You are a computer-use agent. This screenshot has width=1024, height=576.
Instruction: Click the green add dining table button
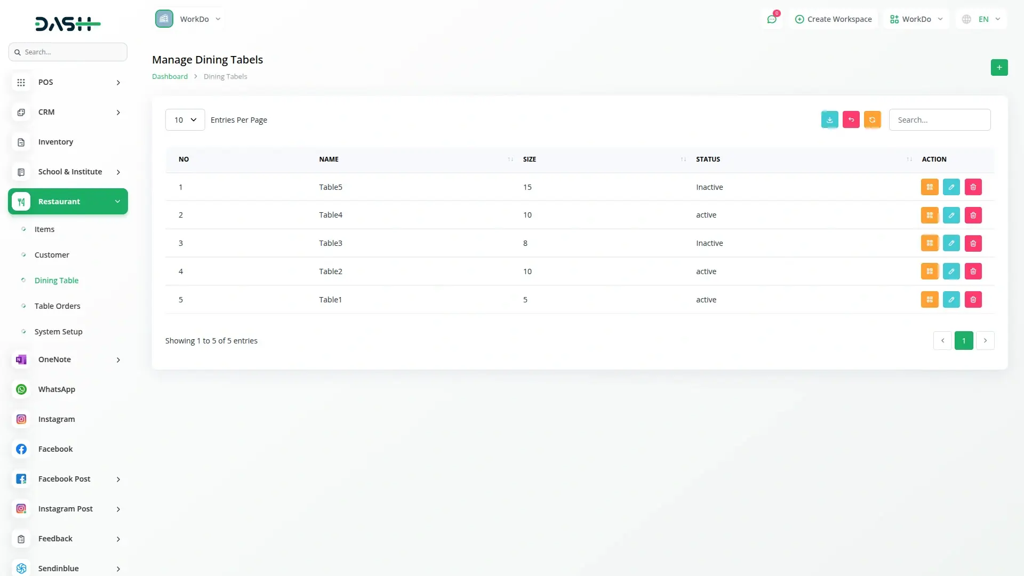tap(999, 67)
